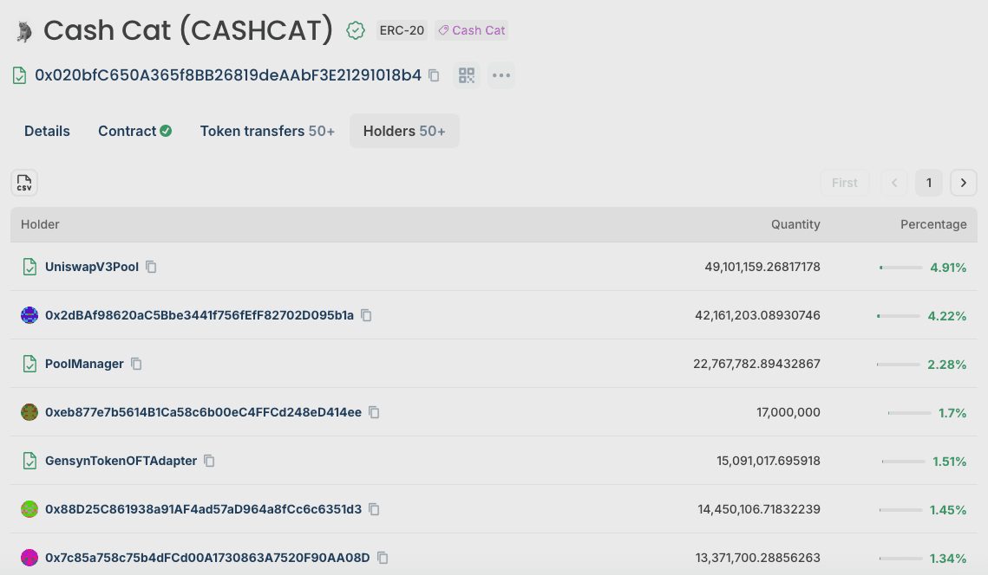Show the QR code for token address
This screenshot has width=988, height=575.
(467, 75)
